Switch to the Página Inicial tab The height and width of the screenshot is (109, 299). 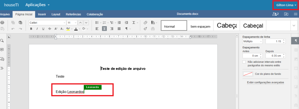24,14
